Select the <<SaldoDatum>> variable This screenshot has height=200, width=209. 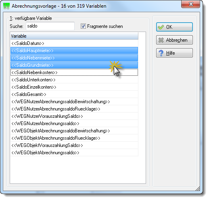74,43
